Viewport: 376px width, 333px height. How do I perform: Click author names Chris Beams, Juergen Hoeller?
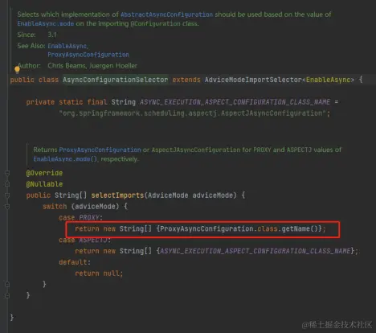click(92, 66)
